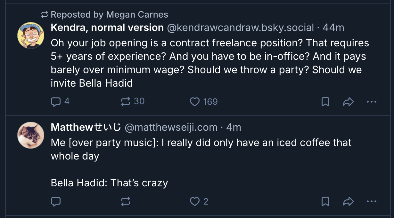Click the @kendrawcandraw.bsky.social handle

click(x=240, y=28)
